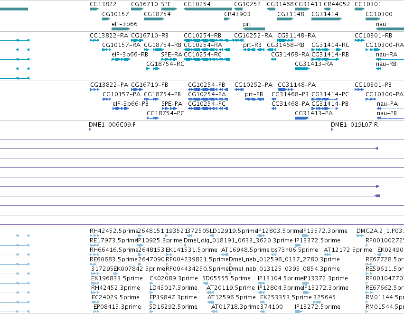Click the Dmel_dig_018191_0633_3620.3prime EST label
Image resolution: width=404 pixels, height=314 pixels.
click(x=238, y=240)
